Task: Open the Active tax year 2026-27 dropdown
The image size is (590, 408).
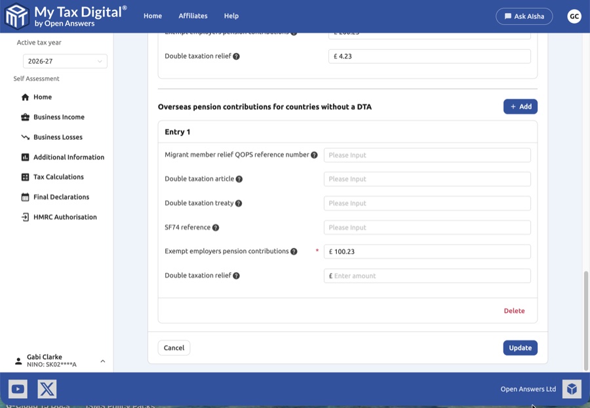Action: point(65,61)
